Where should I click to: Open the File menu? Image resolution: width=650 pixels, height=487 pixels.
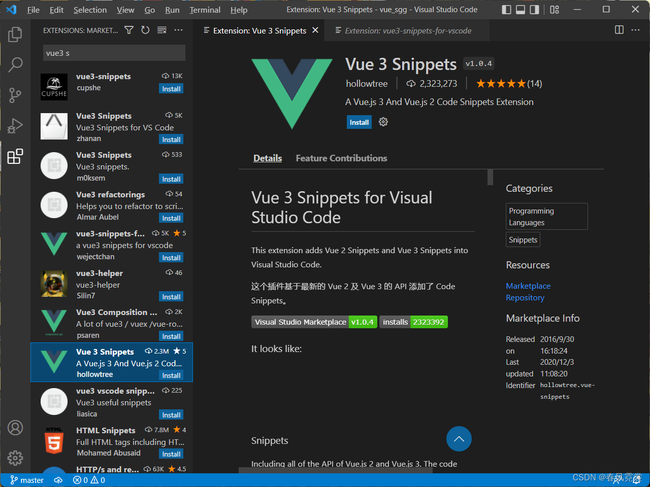pos(34,10)
